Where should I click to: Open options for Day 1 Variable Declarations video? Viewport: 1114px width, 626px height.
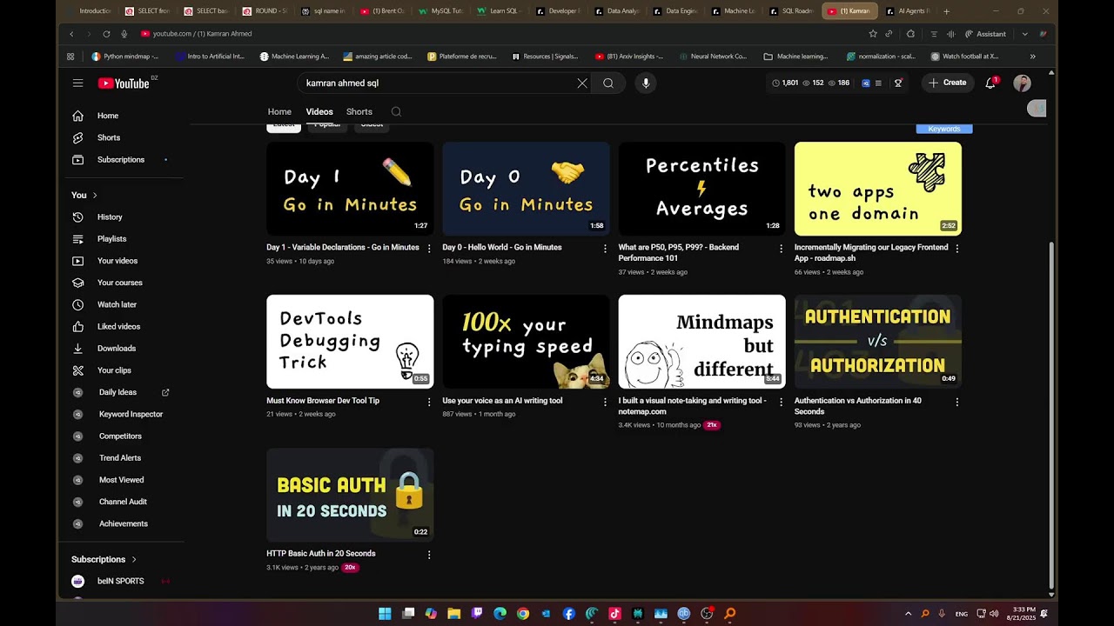[429, 249]
